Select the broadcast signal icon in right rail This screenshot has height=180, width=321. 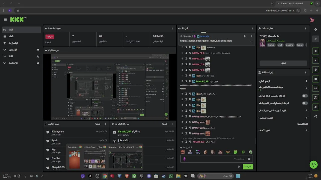coord(315,88)
